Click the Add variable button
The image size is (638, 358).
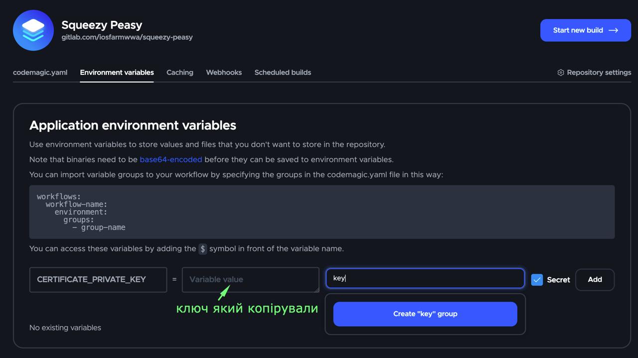tap(595, 280)
